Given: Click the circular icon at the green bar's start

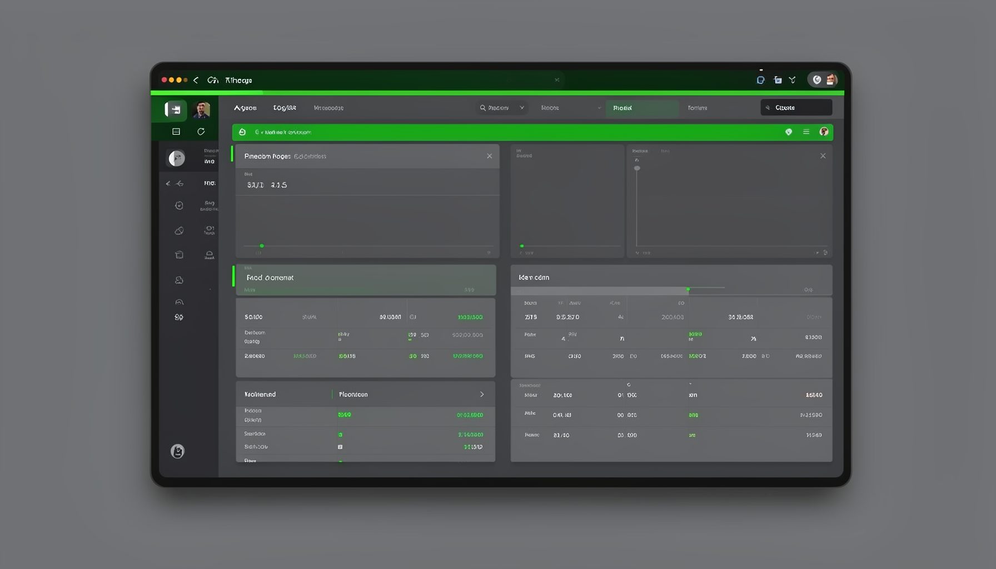Looking at the screenshot, I should coord(242,132).
